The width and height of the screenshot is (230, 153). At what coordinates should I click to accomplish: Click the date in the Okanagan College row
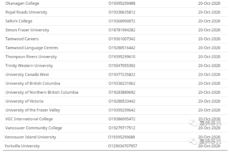click(209, 3)
